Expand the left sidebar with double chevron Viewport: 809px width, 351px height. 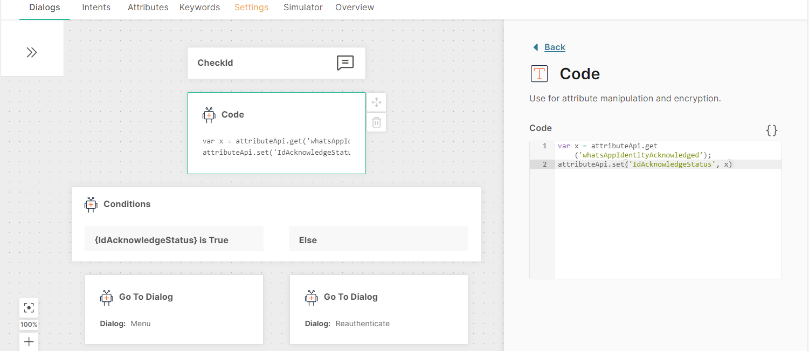(x=32, y=52)
